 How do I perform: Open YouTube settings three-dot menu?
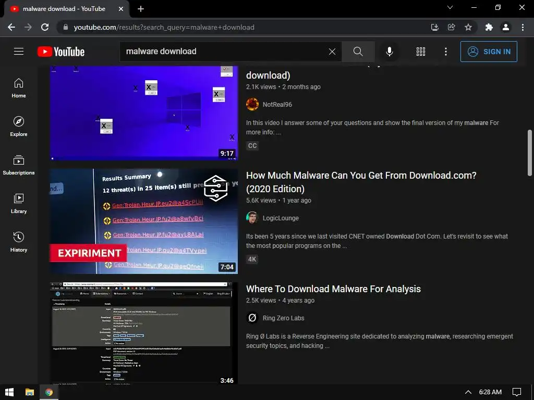(446, 52)
